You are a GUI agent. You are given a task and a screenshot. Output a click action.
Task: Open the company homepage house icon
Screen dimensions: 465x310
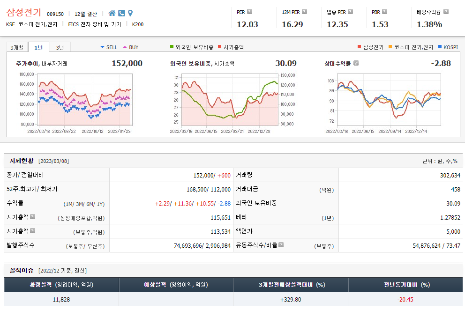point(112,13)
